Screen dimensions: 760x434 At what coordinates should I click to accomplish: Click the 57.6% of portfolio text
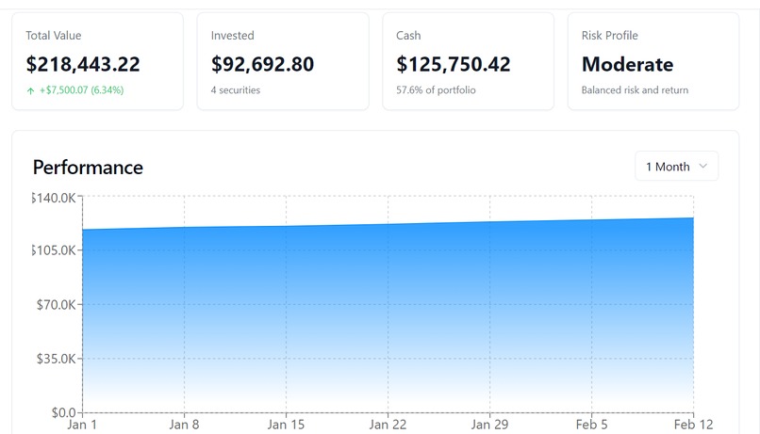pyautogui.click(x=436, y=90)
